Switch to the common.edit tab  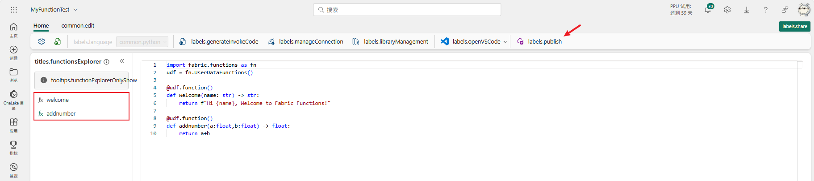coord(78,26)
